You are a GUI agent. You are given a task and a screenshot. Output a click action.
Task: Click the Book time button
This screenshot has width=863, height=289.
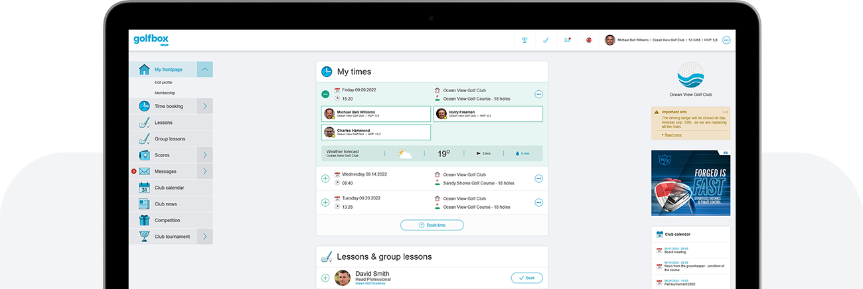[x=432, y=225]
